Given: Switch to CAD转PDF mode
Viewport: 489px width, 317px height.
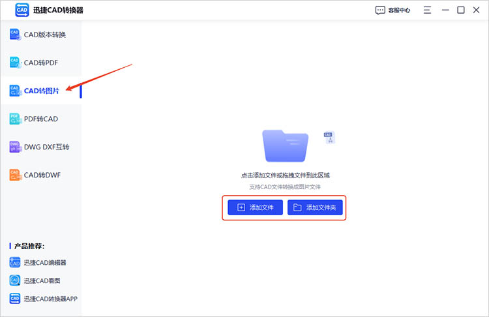Looking at the screenshot, I should point(41,63).
